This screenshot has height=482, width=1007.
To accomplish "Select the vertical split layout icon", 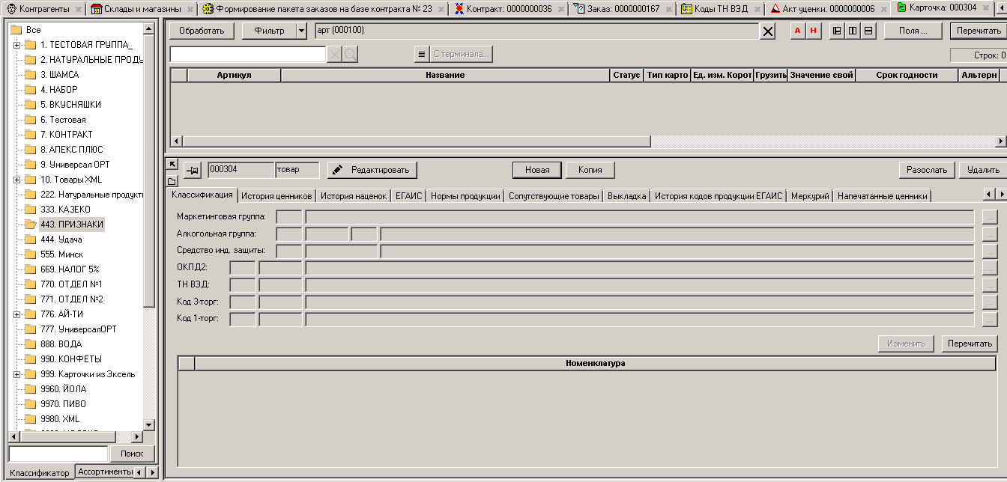I will tap(853, 31).
